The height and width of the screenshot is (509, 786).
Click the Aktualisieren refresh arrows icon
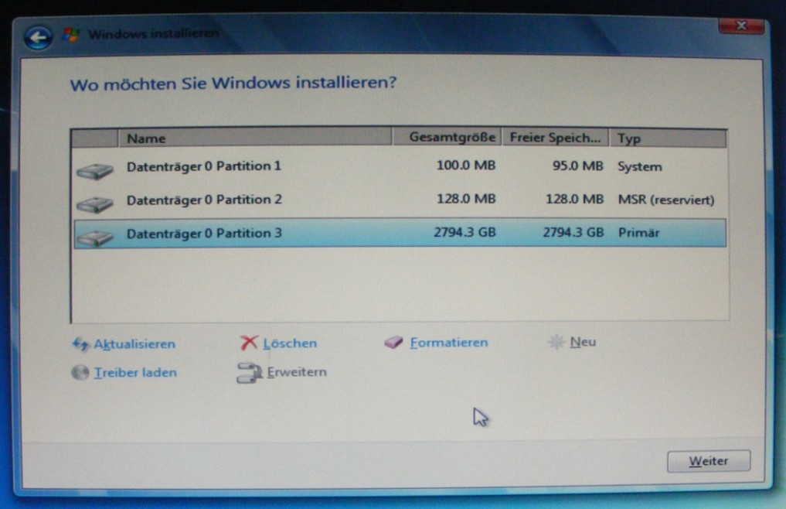(x=80, y=344)
